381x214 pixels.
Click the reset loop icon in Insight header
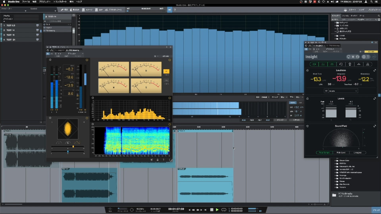[348, 57]
